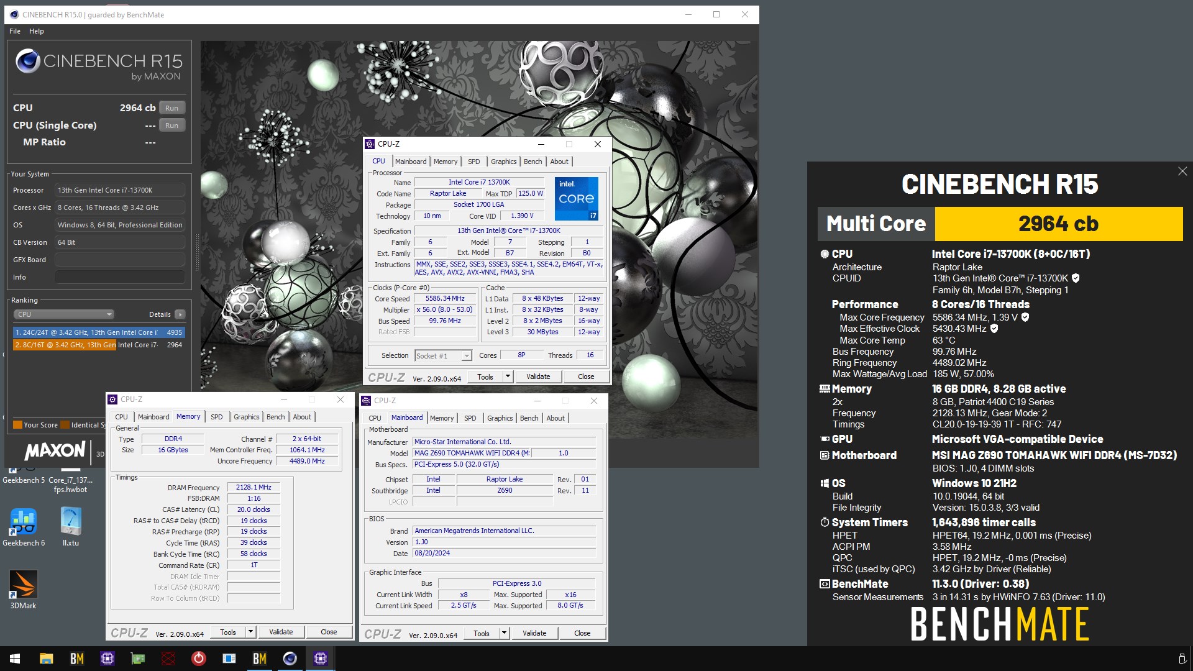The width and height of the screenshot is (1193, 671).
Task: Open About tab in CPU-Z Memory window
Action: [x=302, y=417]
